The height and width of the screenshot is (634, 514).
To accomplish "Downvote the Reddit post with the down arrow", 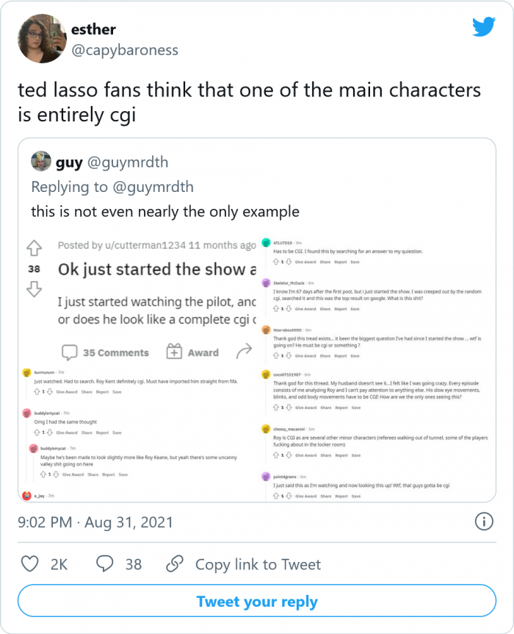I will click(x=35, y=289).
